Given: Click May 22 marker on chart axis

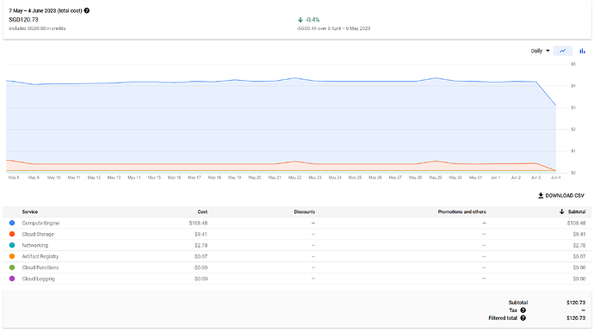Looking at the screenshot, I should tap(294, 177).
